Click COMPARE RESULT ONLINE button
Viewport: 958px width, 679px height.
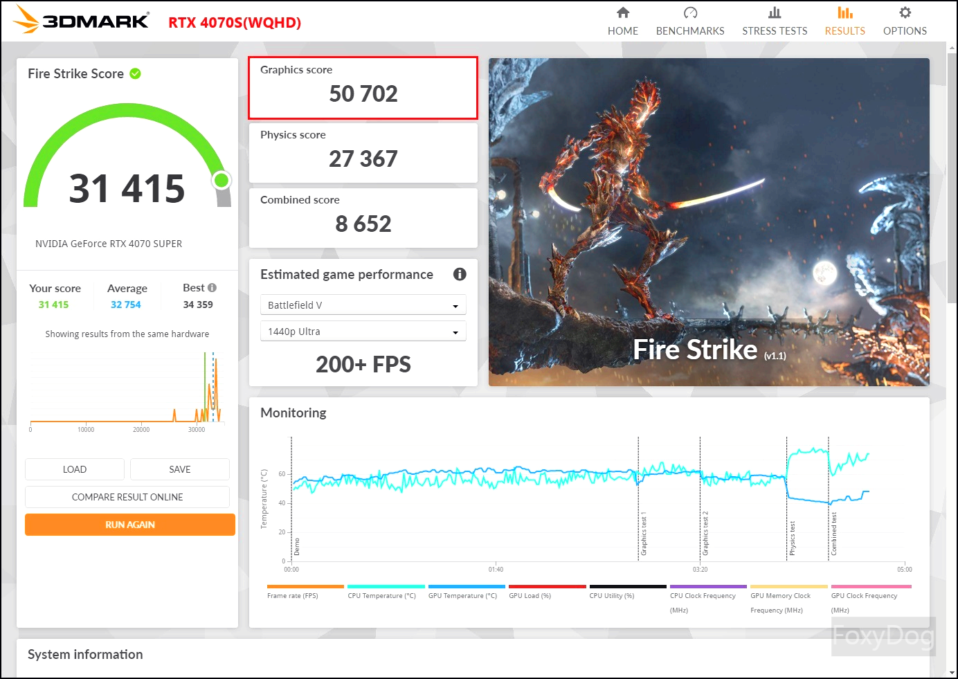(127, 497)
